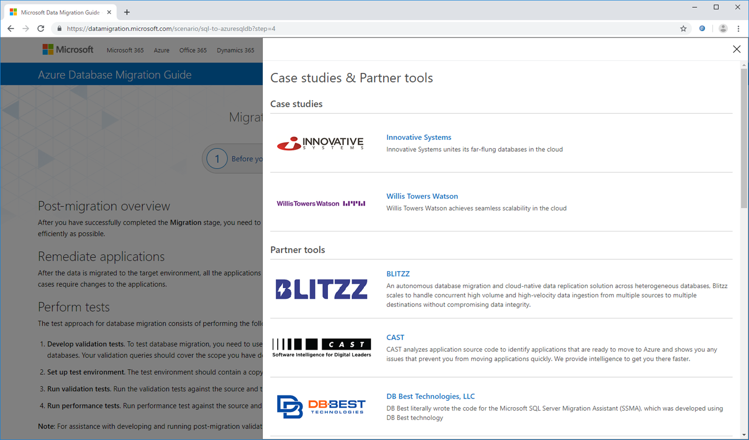The height and width of the screenshot is (440, 749).
Task: Click the 'Post-migration overview' heading
Action: pyautogui.click(x=104, y=206)
